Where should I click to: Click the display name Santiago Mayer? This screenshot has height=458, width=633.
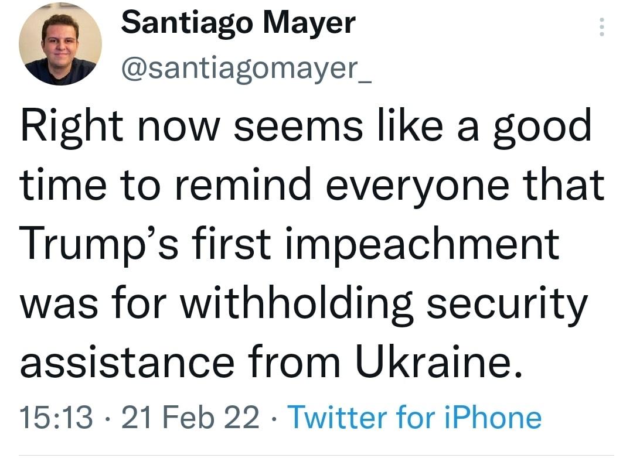pyautogui.click(x=238, y=23)
